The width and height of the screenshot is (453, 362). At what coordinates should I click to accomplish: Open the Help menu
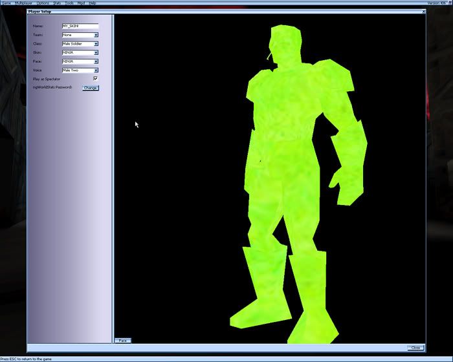(92, 3)
